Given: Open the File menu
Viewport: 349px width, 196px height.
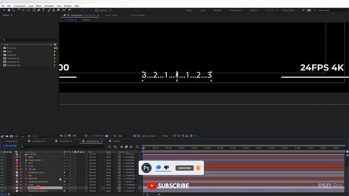Looking at the screenshot, I should click(3, 6).
